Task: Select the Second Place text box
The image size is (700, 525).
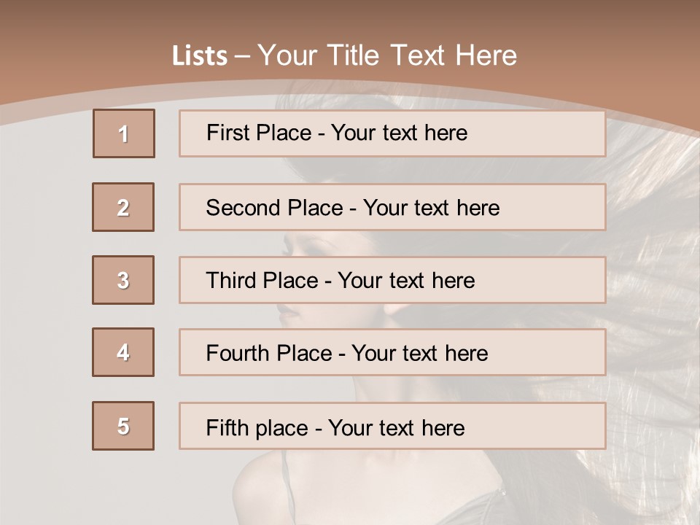Action: (x=392, y=207)
